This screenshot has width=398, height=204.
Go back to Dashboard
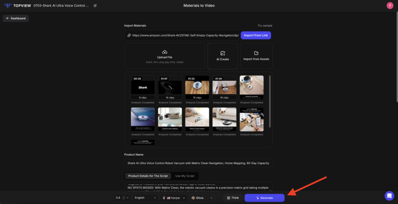tap(16, 18)
